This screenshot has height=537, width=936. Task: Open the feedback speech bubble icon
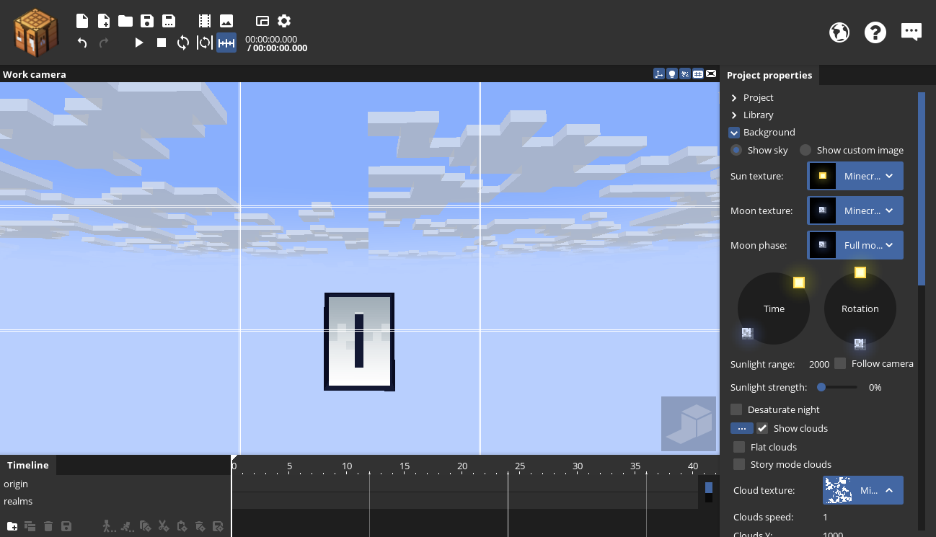(911, 32)
